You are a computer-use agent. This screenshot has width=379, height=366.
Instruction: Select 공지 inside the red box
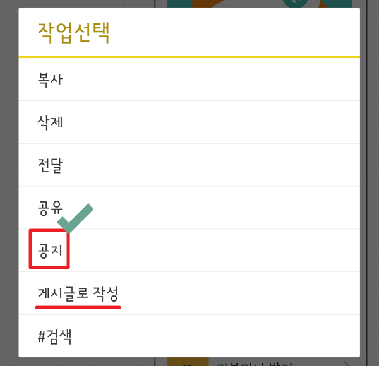tap(51, 251)
